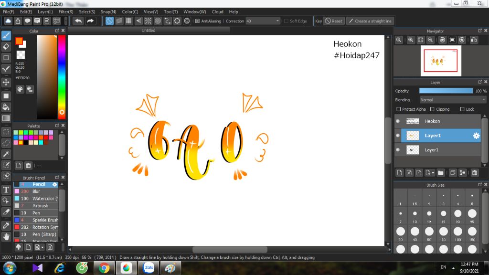Viewport: 489px width, 275px height.
Task: Open snap settings gear icon
Action: click(x=187, y=21)
